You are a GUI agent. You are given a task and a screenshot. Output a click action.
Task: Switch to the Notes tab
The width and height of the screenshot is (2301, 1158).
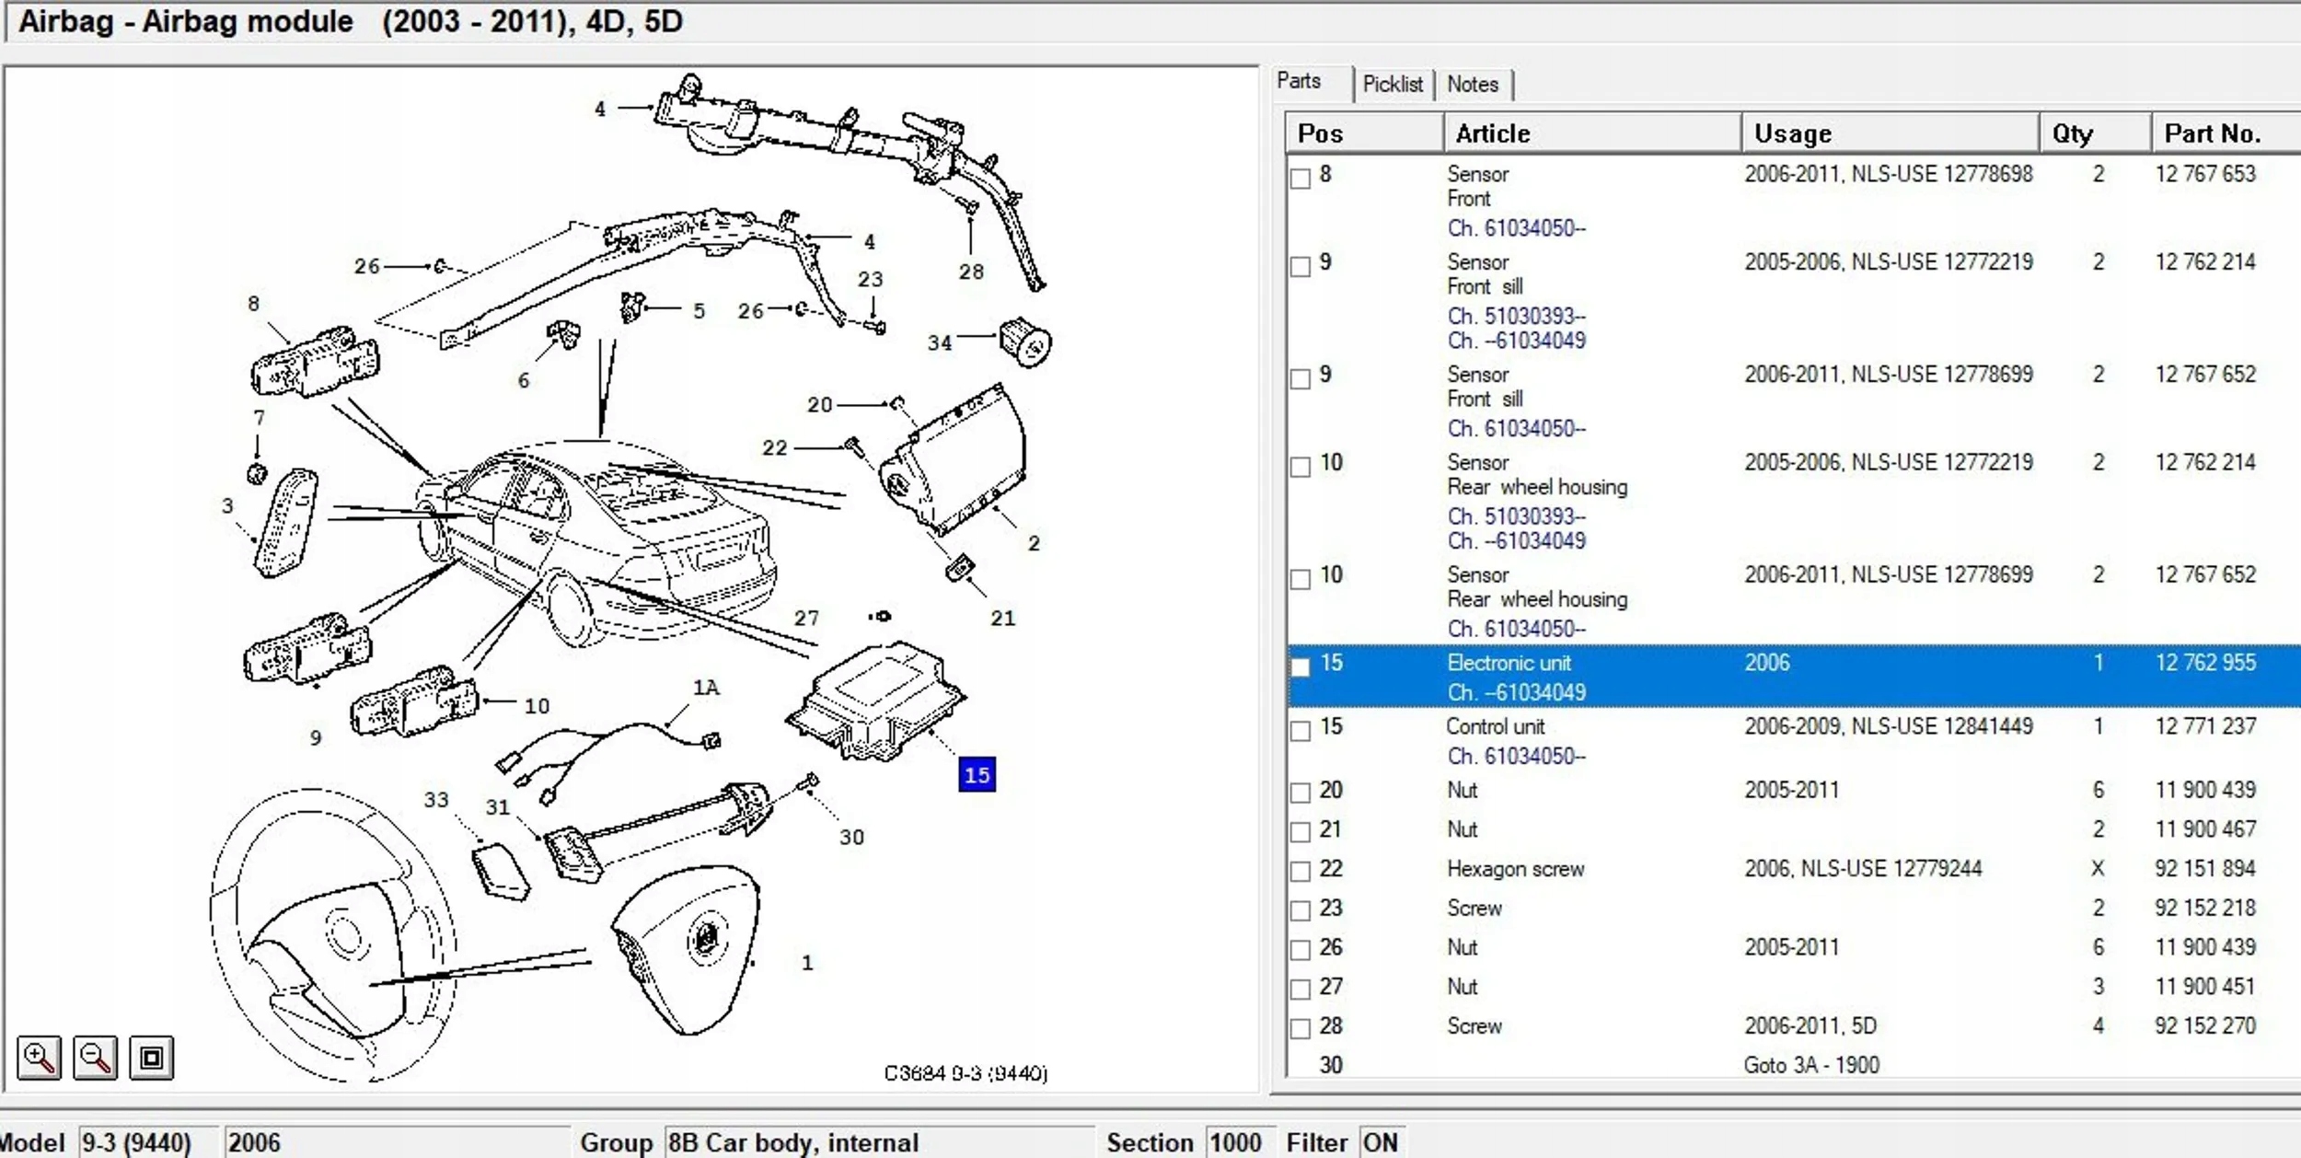coord(1472,85)
